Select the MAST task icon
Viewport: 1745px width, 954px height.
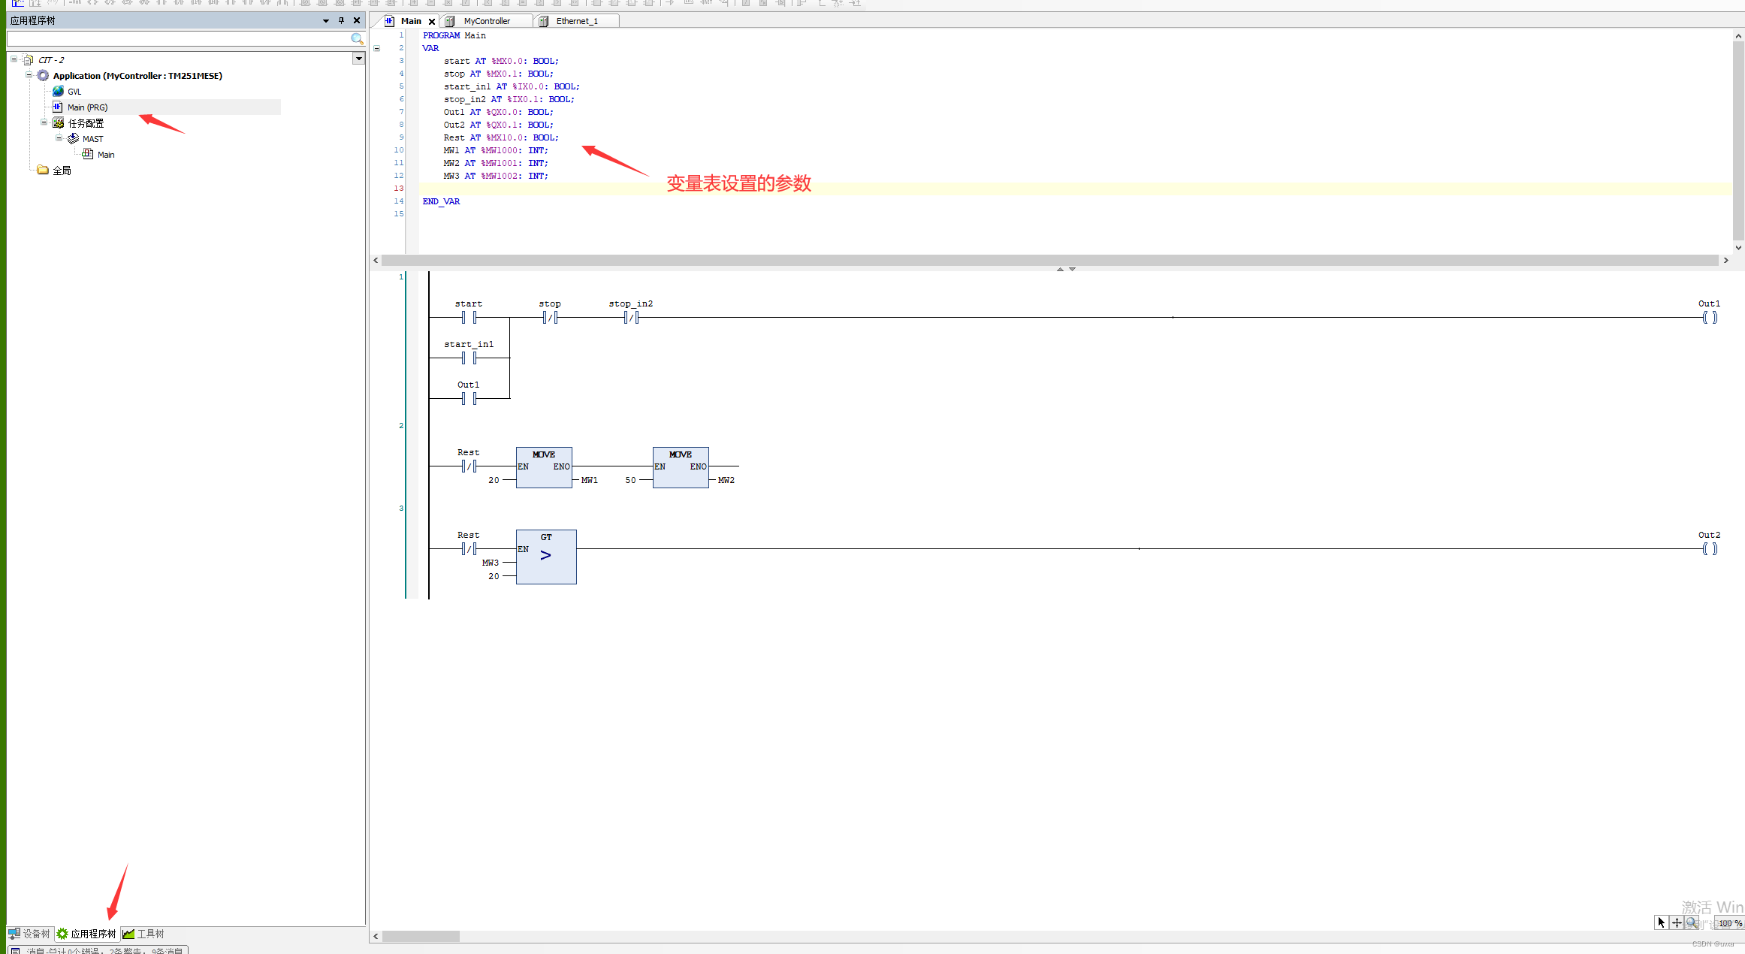(75, 138)
